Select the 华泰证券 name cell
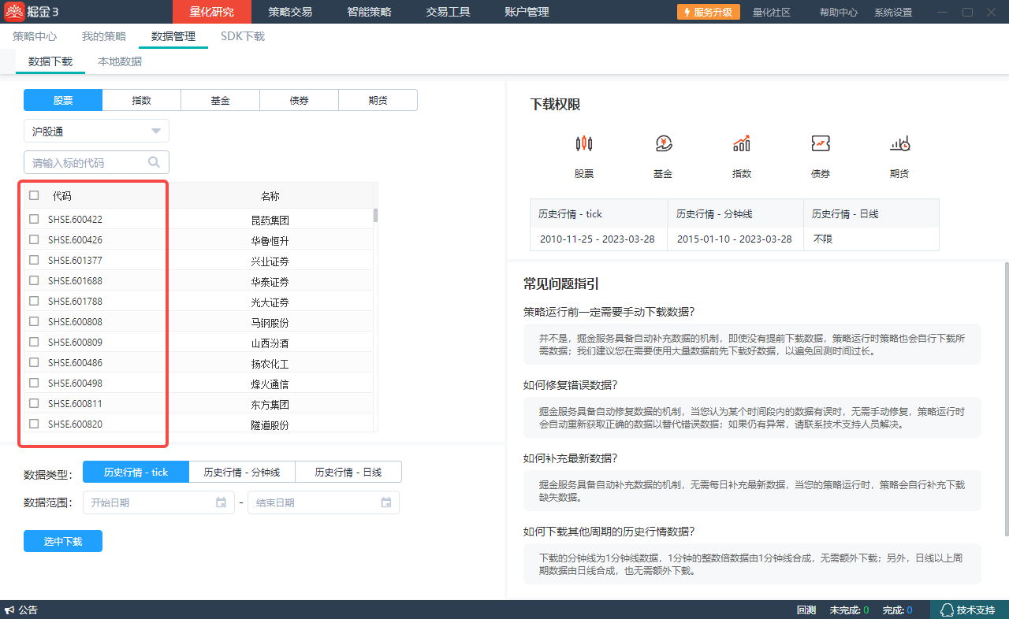 270,281
